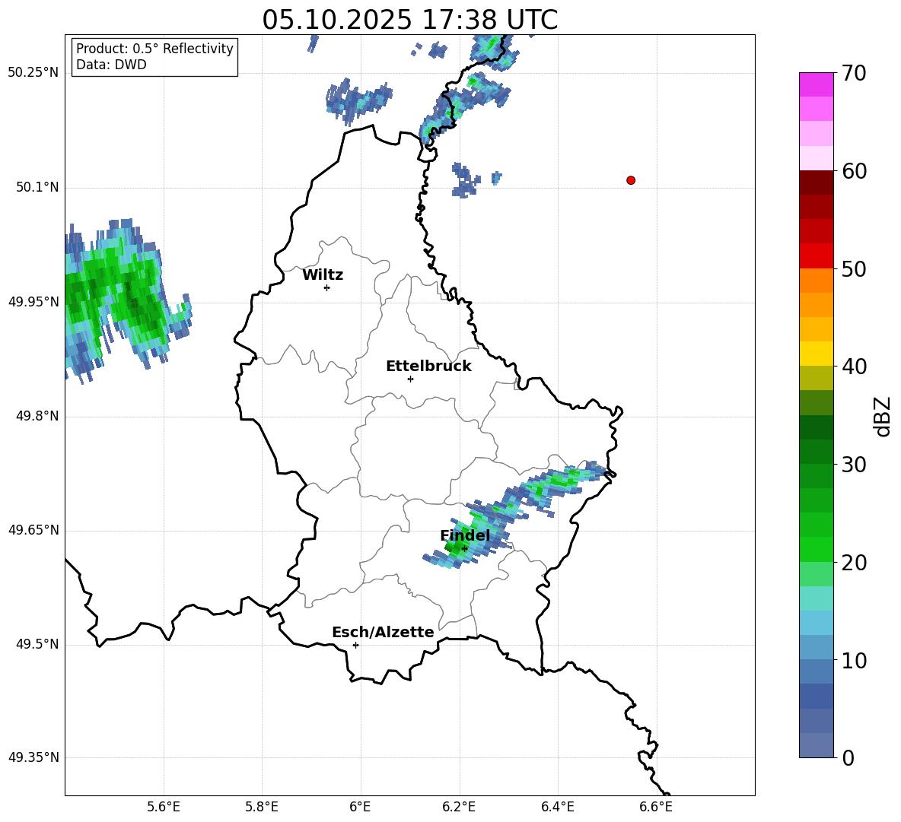The height and width of the screenshot is (822, 901).
Task: Click the colorbar tick value 50
Action: point(854,269)
